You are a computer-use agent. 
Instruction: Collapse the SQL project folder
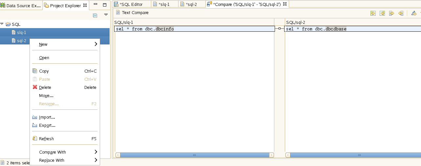[2, 24]
